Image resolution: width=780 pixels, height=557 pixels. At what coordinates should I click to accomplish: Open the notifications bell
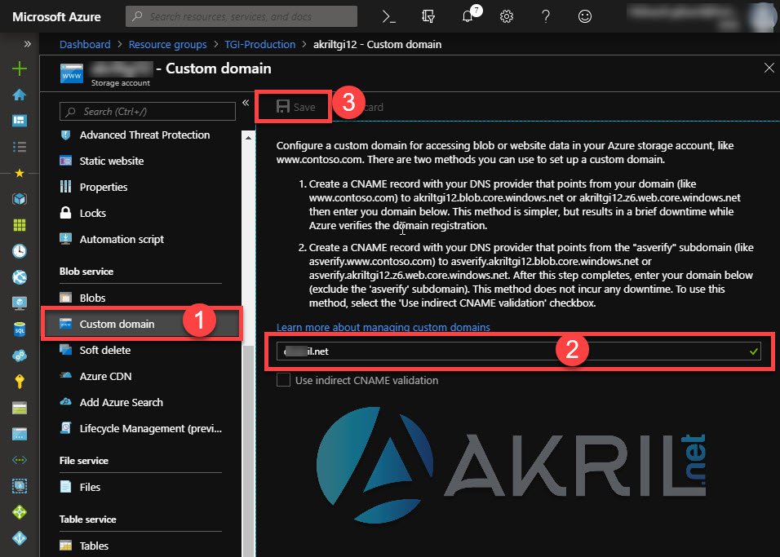468,16
